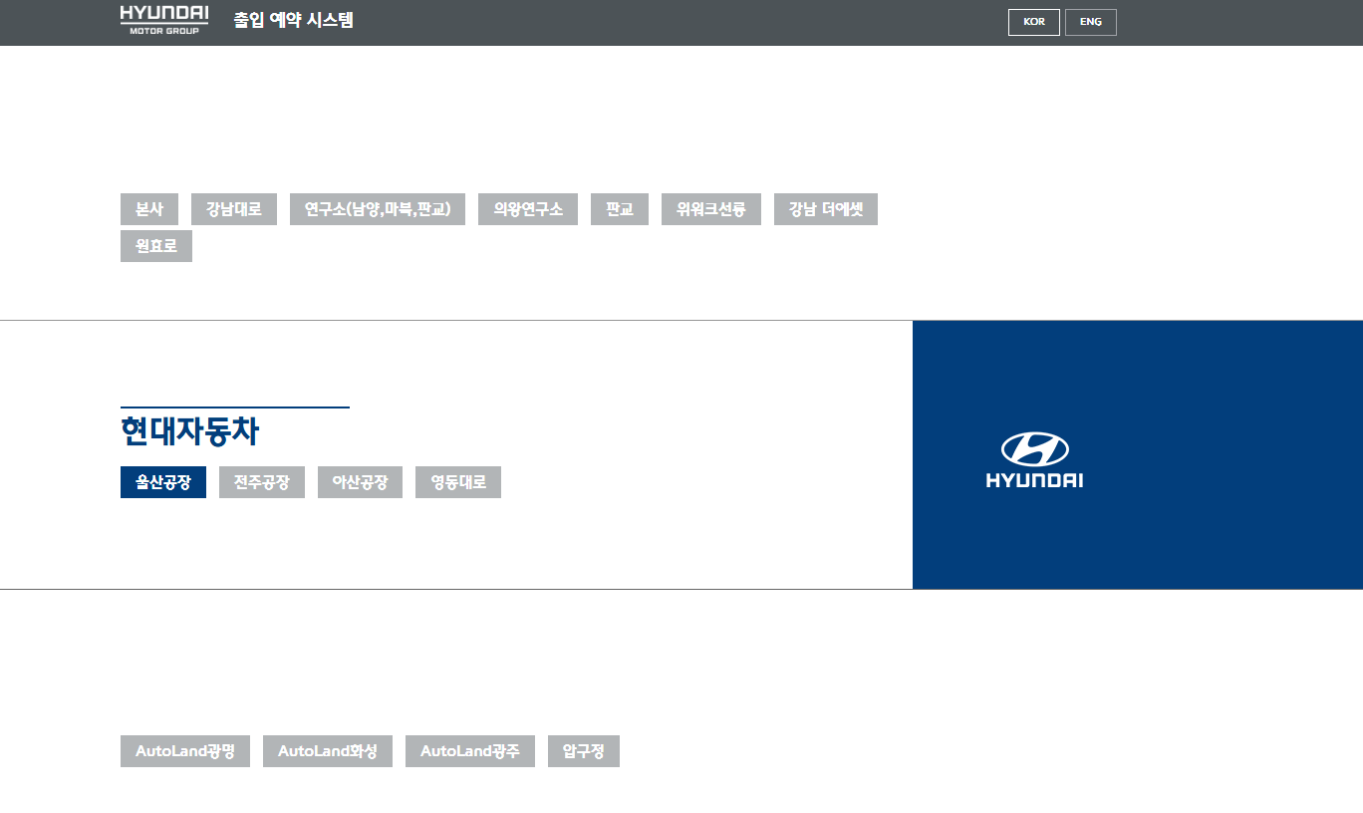Choose 위워크선릉 location

pyautogui.click(x=711, y=209)
